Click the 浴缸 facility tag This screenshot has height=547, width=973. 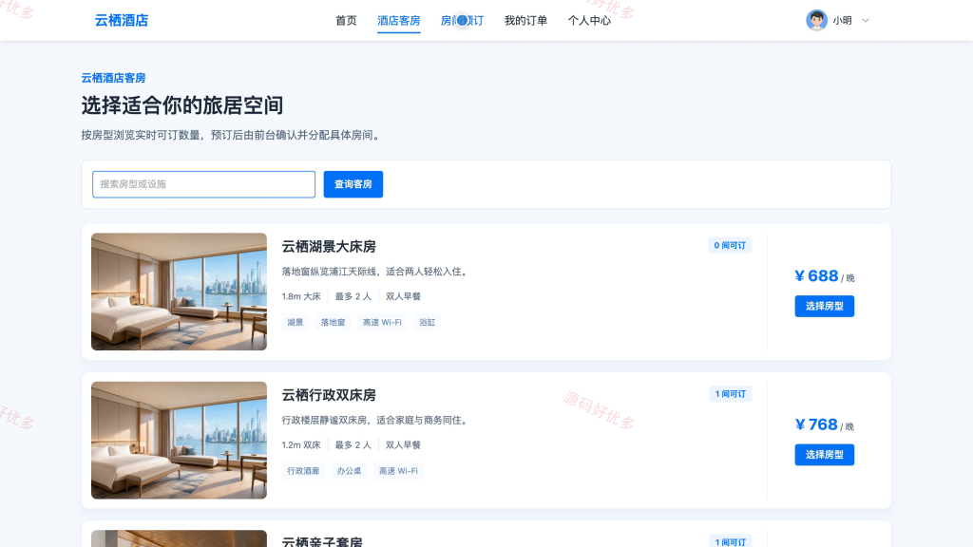point(427,323)
